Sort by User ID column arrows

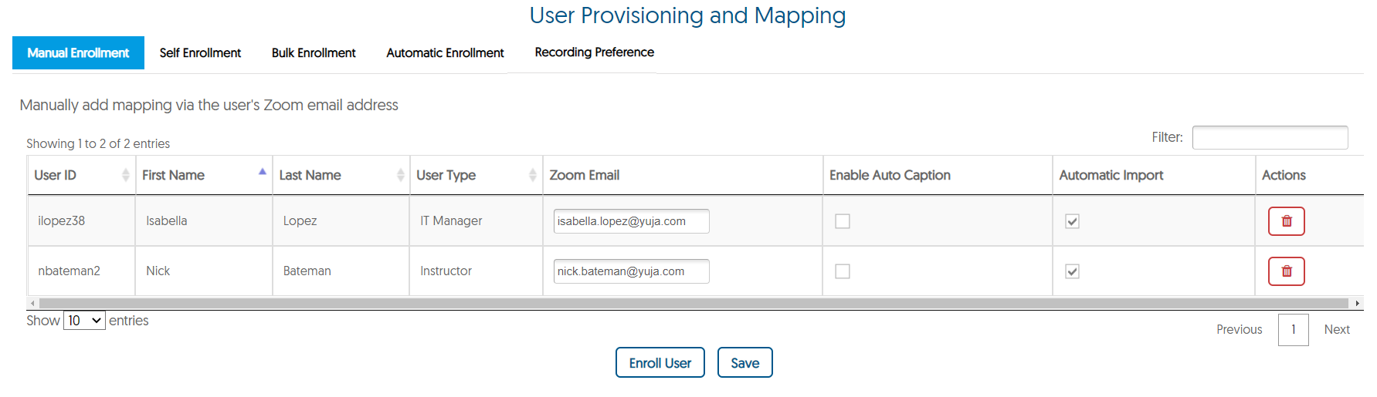coord(125,175)
